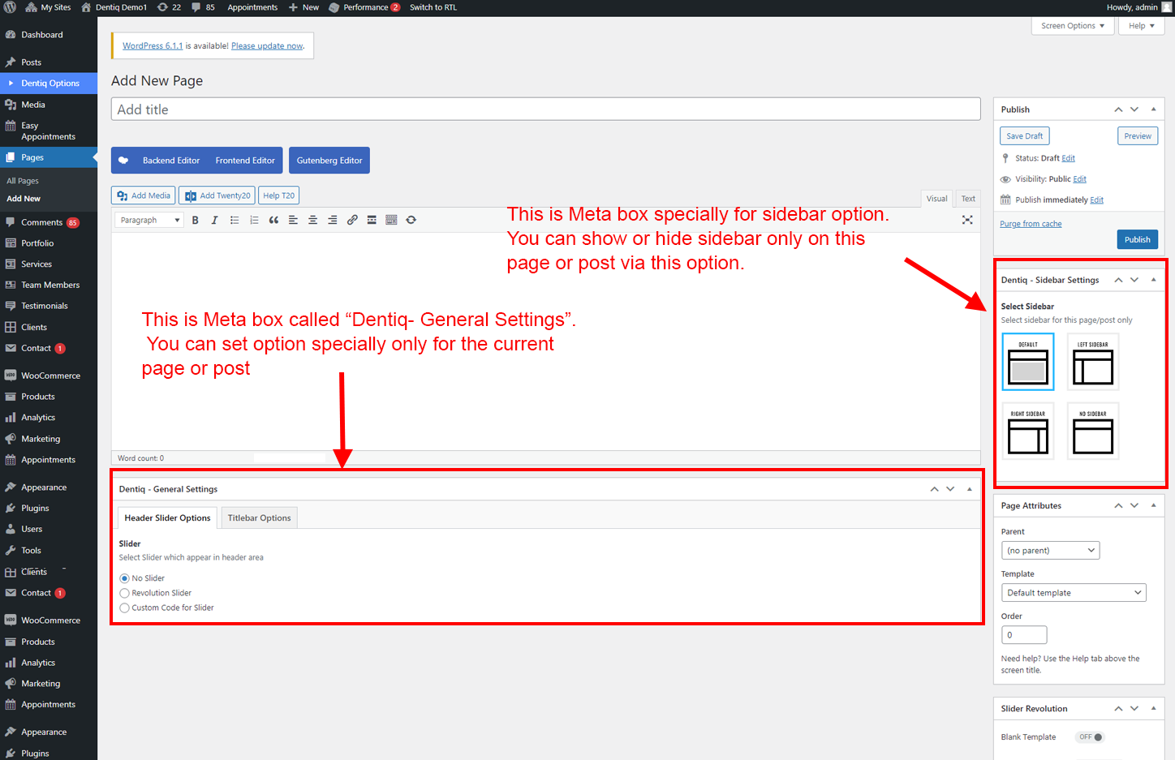Center align the text

click(312, 220)
